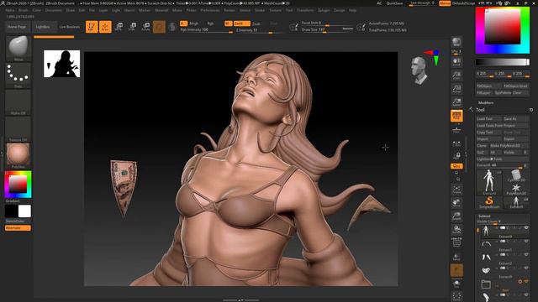This screenshot has height=302, width=538.
Task: Open the Alpha menu
Action: coord(10,10)
